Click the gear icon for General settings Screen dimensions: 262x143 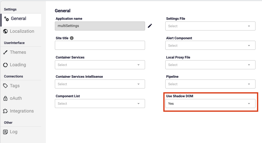click(x=7, y=19)
